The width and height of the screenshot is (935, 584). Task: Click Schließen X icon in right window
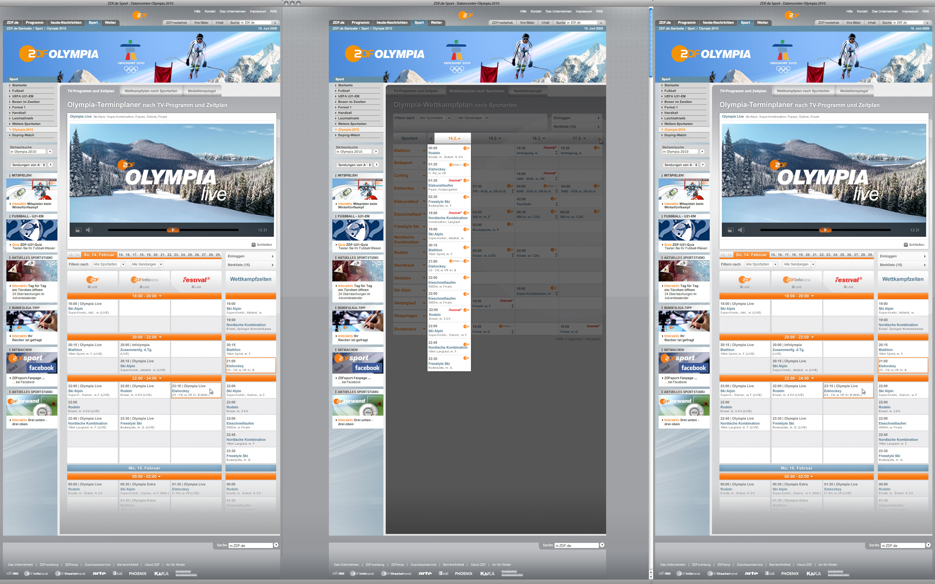click(x=906, y=245)
